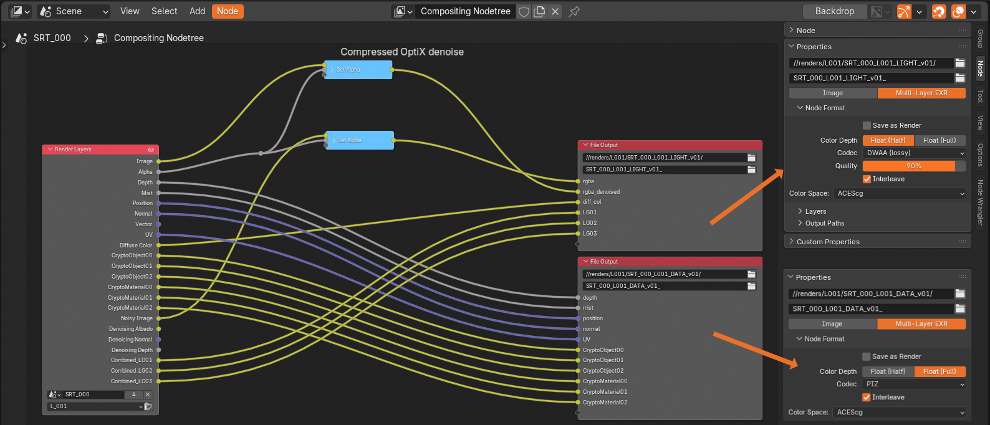Unlink the Compositing Nodetree with X icon
Image resolution: width=990 pixels, height=425 pixels.
pos(555,11)
